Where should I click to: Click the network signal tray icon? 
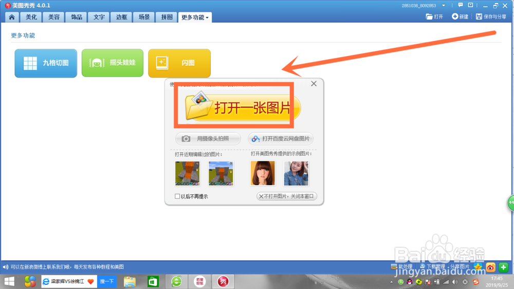coord(446,282)
